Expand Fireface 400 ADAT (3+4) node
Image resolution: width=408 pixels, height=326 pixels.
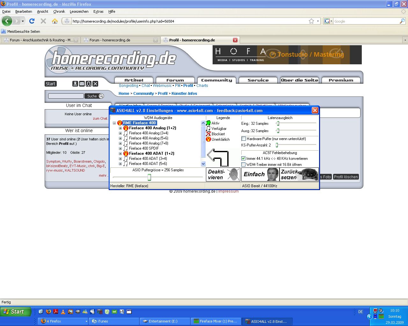pos(120,159)
